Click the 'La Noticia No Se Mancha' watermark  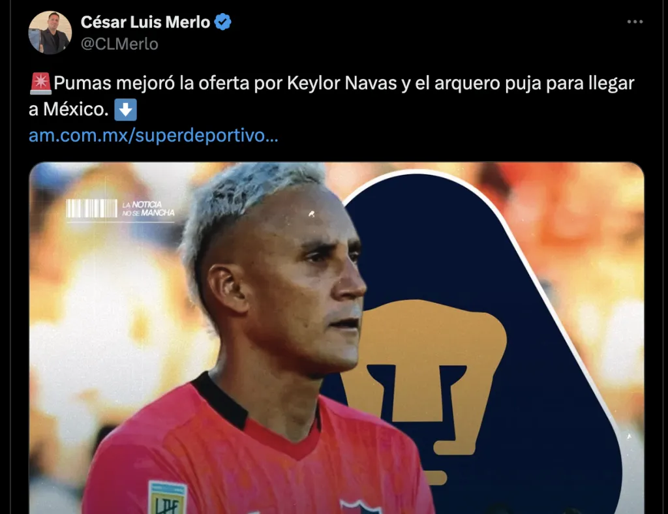[x=148, y=209]
